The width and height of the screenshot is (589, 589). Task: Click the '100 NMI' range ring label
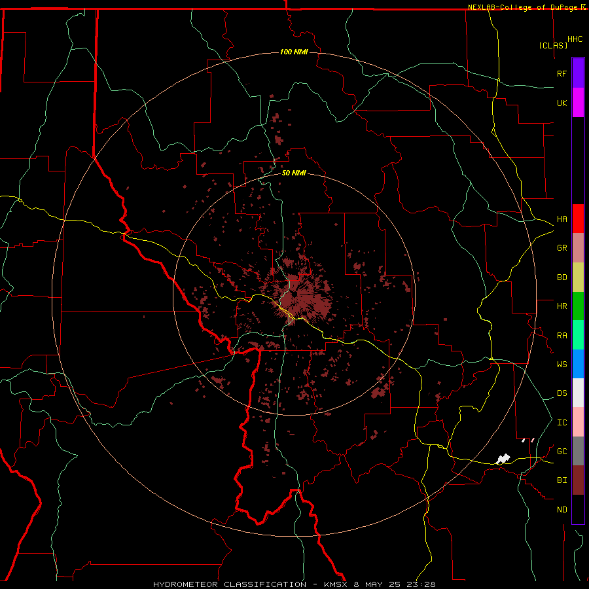coord(294,52)
